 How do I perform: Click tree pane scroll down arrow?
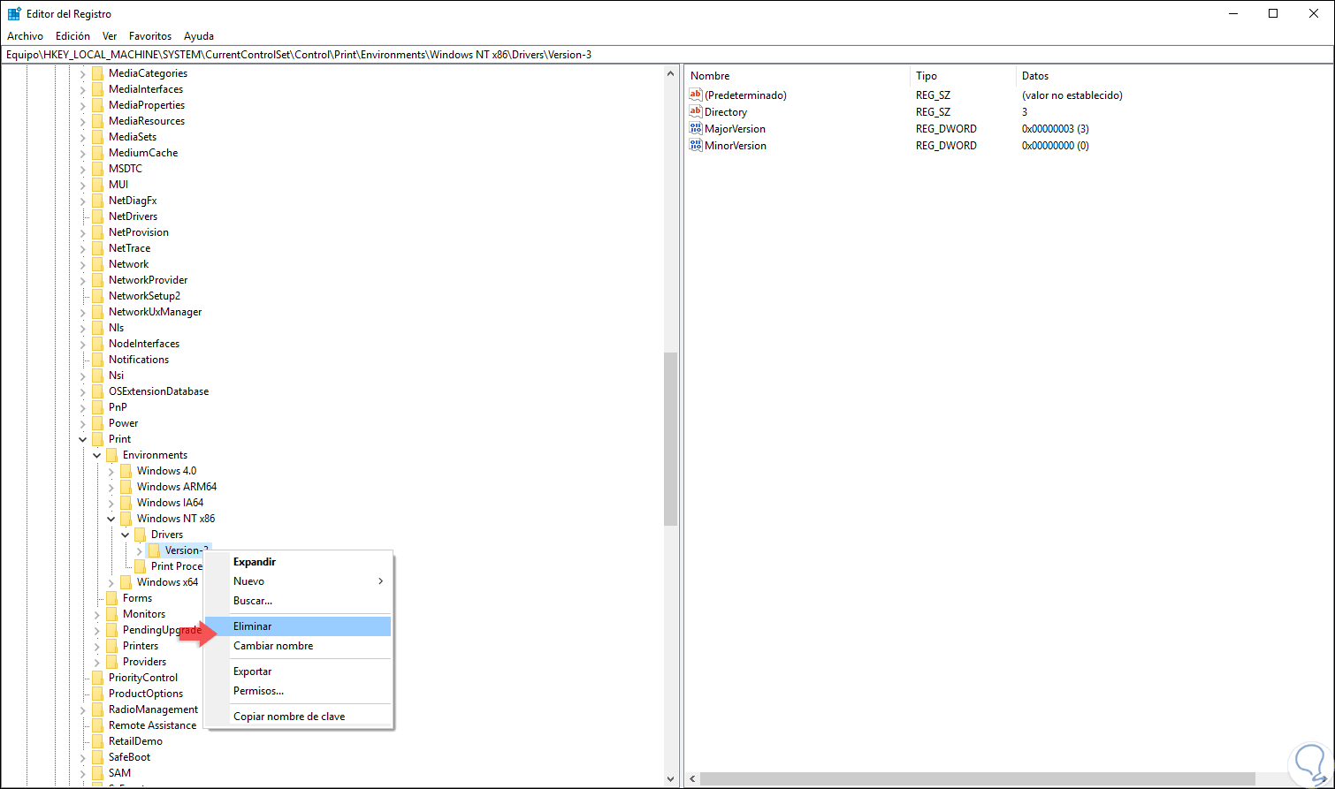[x=670, y=779]
